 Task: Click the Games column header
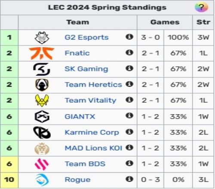coord(165,22)
